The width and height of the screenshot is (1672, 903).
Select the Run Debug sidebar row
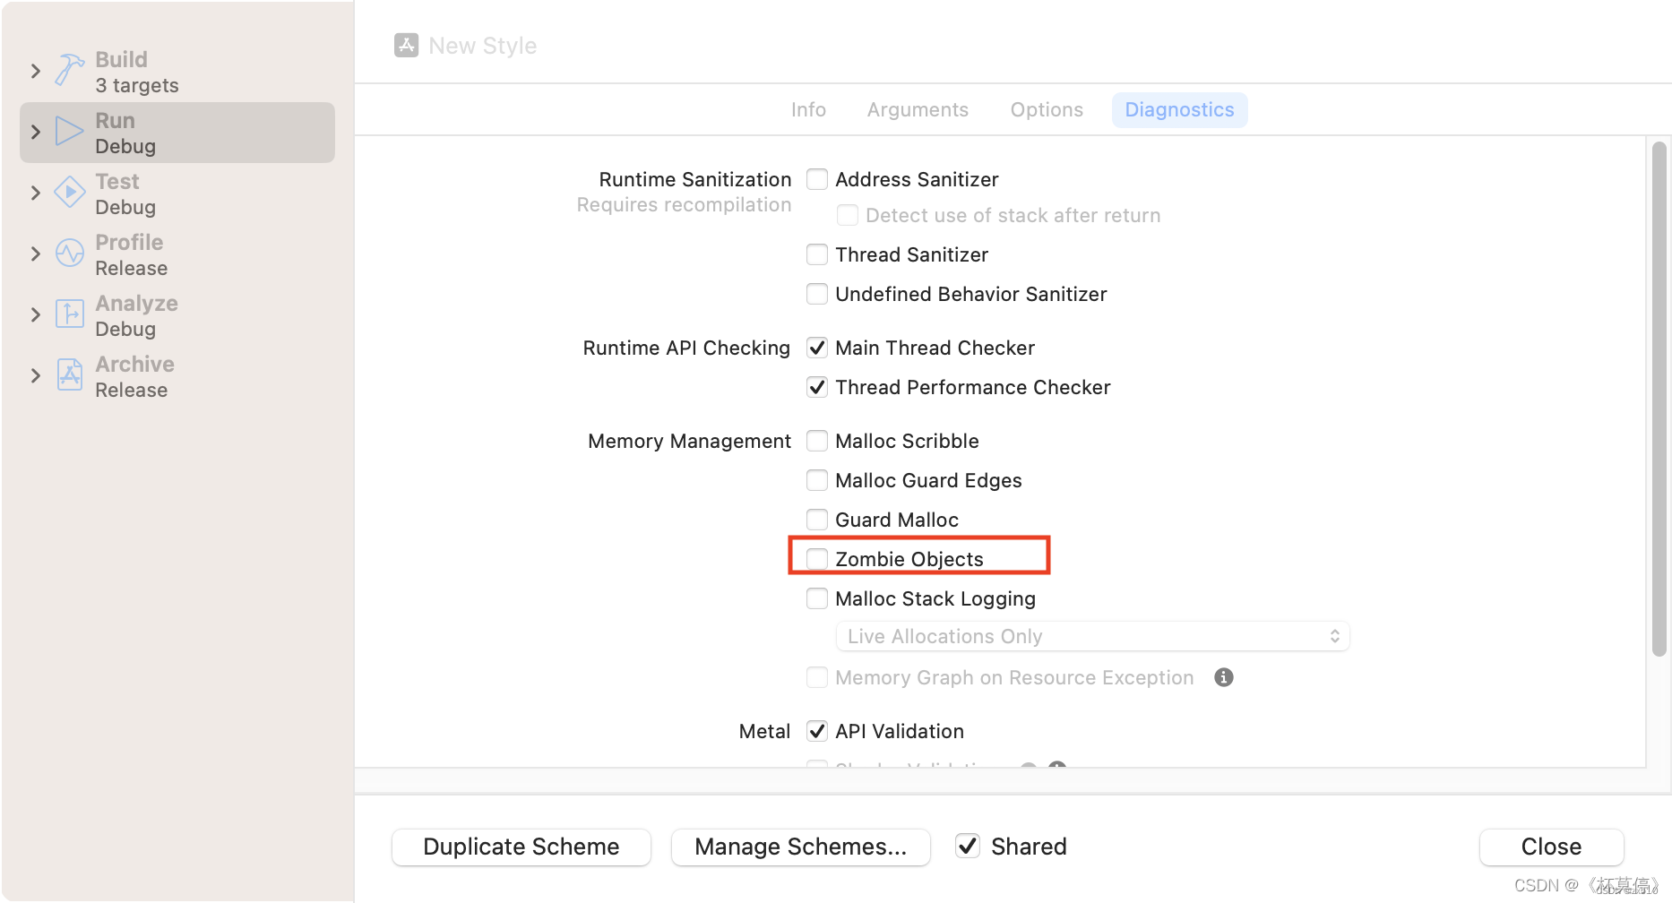pos(177,133)
